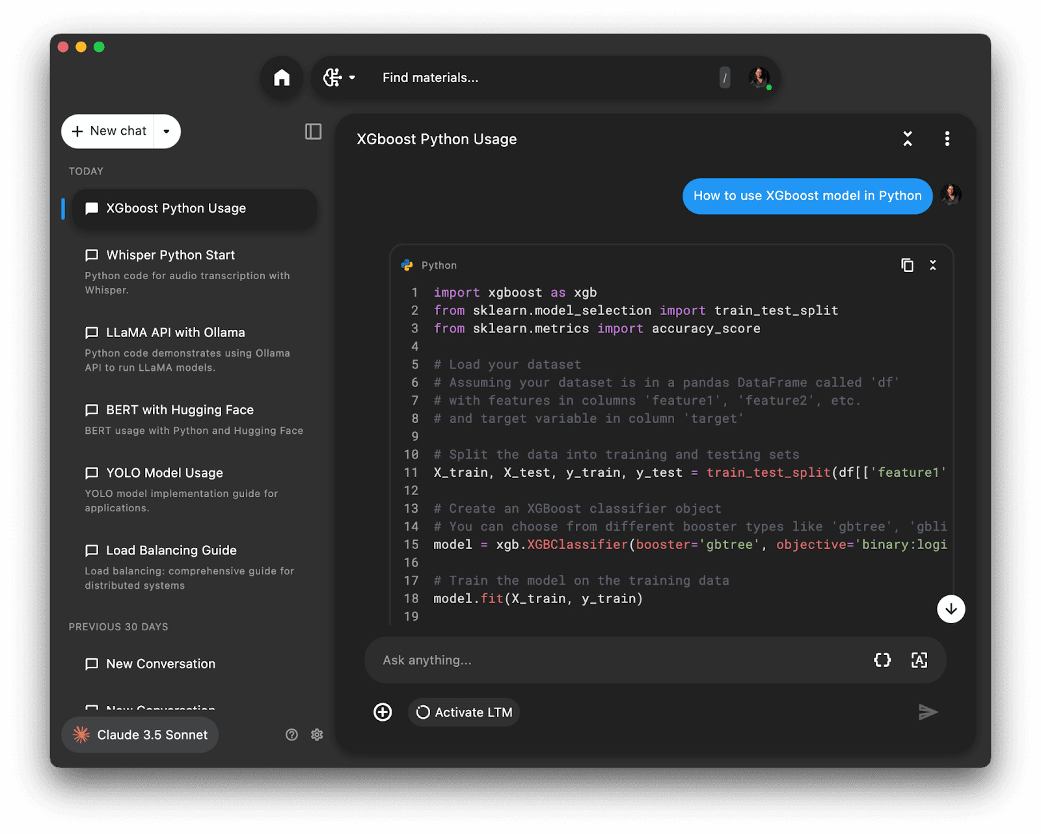Switch model via Claude 3.5 Sonnet button

point(140,734)
